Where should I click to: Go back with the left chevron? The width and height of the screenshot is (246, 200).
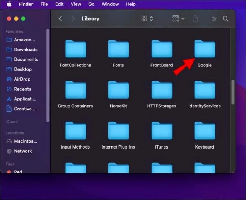[60, 19]
